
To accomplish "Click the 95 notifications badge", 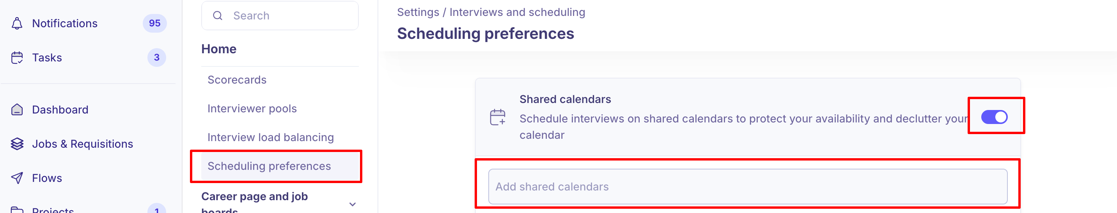I will tap(154, 23).
